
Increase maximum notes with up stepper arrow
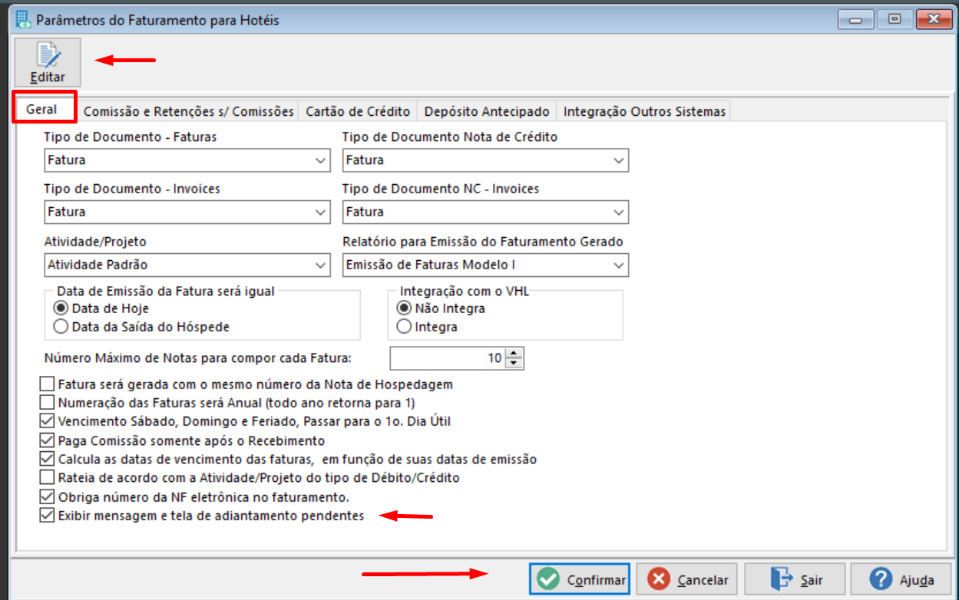tap(514, 353)
